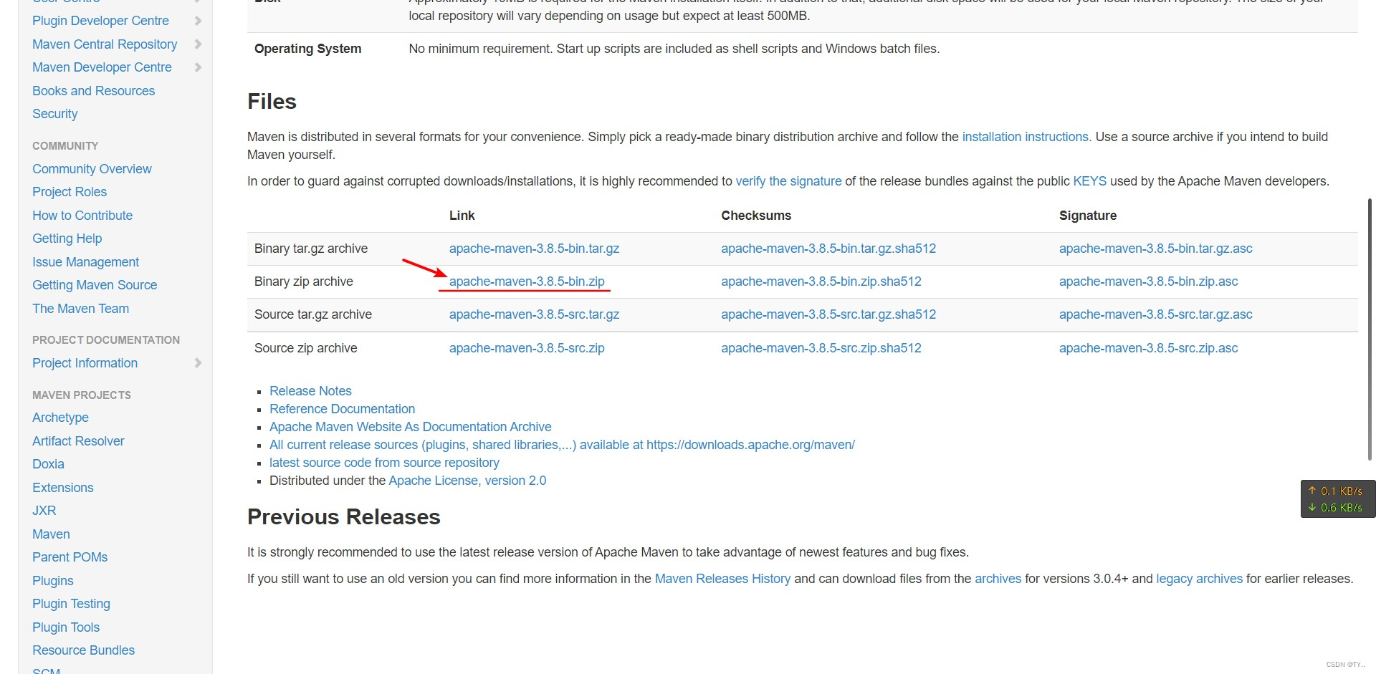Open Reference Documentation link

click(342, 409)
